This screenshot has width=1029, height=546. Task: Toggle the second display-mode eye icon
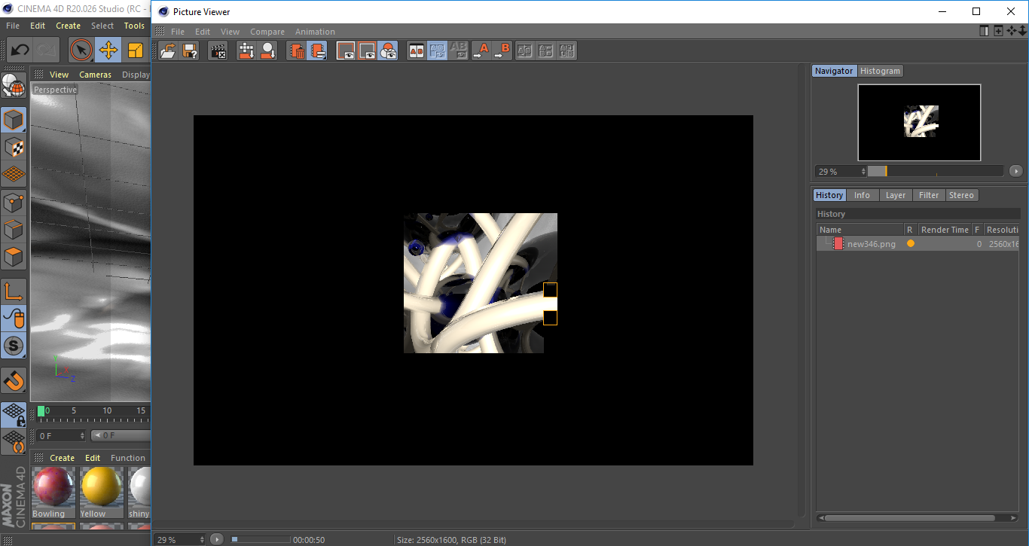(x=367, y=50)
